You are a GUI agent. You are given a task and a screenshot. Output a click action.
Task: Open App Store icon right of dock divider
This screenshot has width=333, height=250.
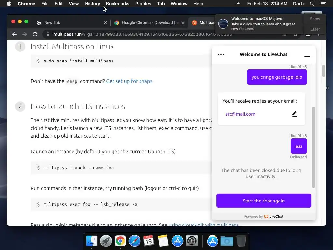213,241
